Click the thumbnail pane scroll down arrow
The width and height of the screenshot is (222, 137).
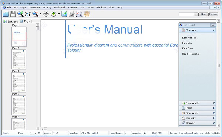37,128
